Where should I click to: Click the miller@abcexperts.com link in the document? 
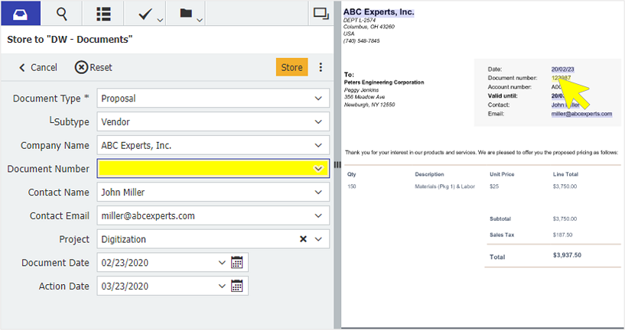pos(581,114)
